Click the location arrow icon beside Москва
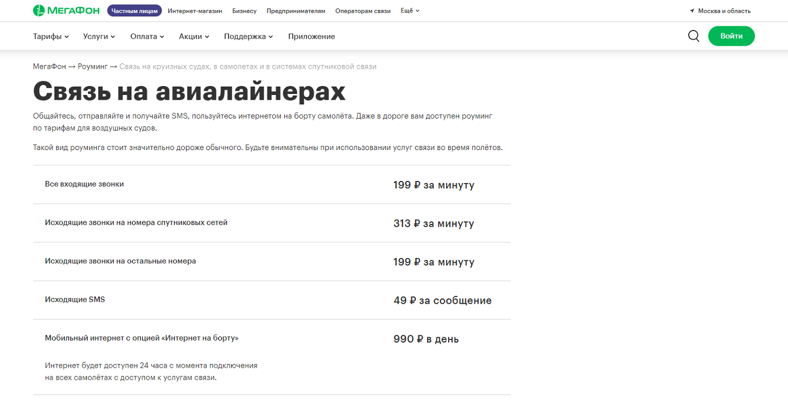Screen dimensions: 788x405 [x=692, y=10]
